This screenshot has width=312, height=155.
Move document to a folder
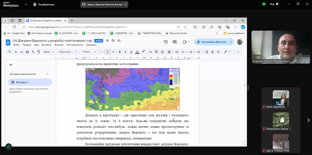pyautogui.click(x=113, y=41)
